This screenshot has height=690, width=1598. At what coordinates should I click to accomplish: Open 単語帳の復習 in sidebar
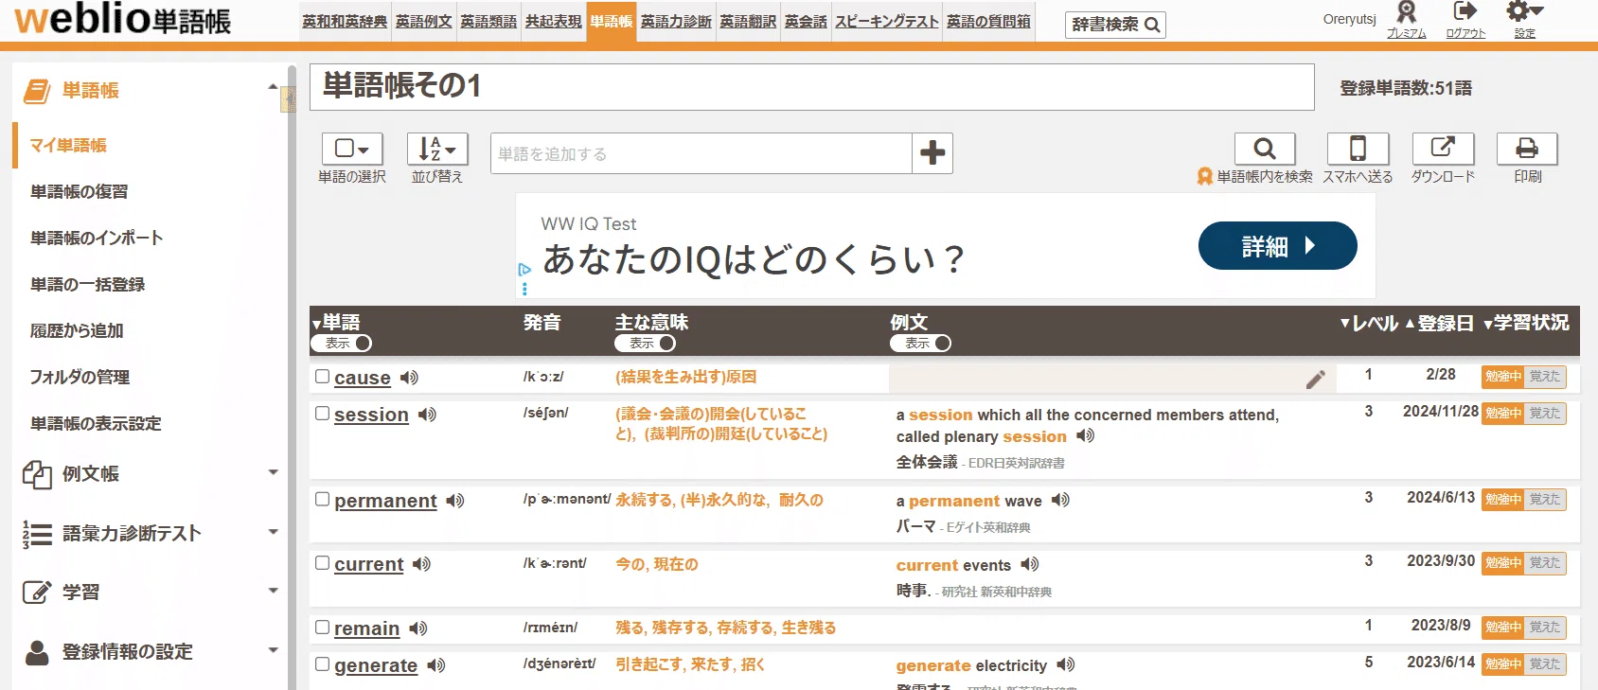coord(80,192)
